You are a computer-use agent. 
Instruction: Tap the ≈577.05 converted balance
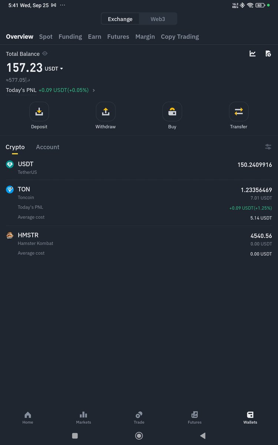tap(18, 80)
